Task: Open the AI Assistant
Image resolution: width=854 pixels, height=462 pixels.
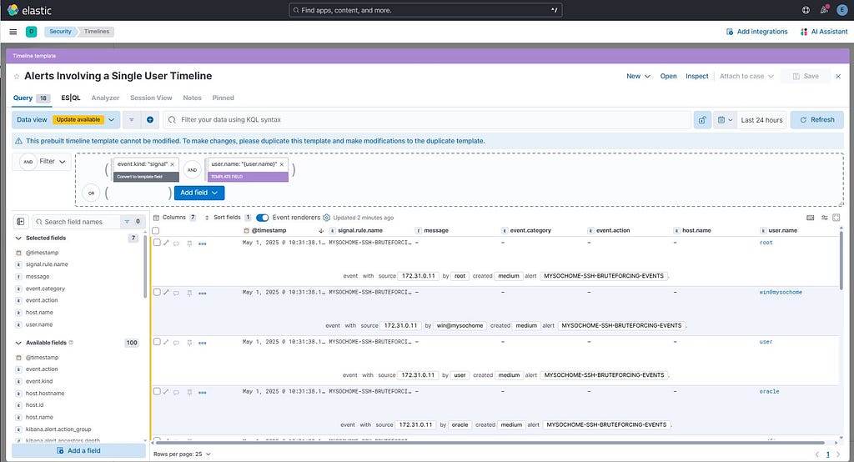Action: click(823, 32)
